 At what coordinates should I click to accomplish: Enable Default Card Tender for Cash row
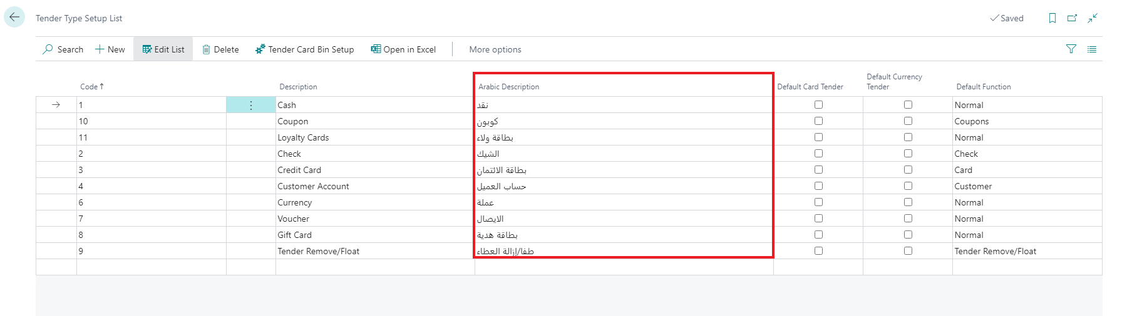coord(818,105)
